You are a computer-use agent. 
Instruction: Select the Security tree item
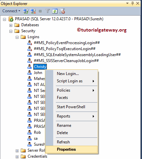point(28,31)
